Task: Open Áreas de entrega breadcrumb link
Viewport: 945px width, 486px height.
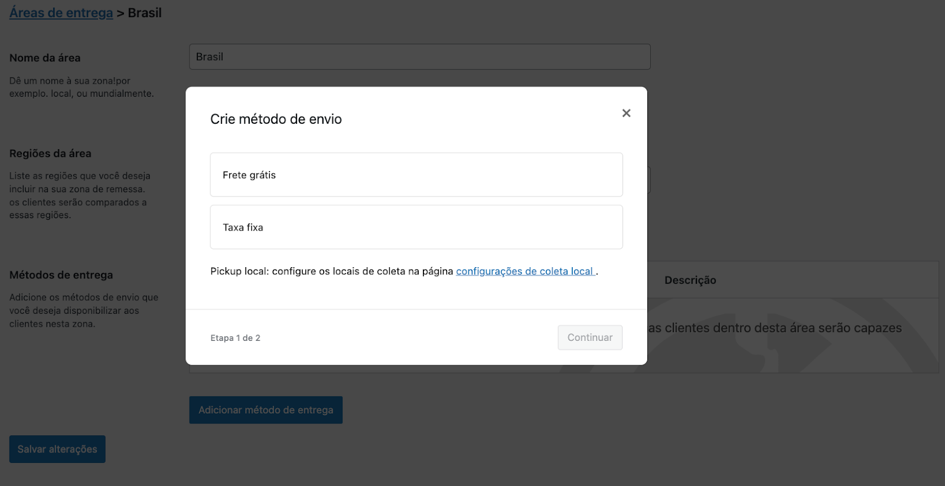Action: point(61,13)
